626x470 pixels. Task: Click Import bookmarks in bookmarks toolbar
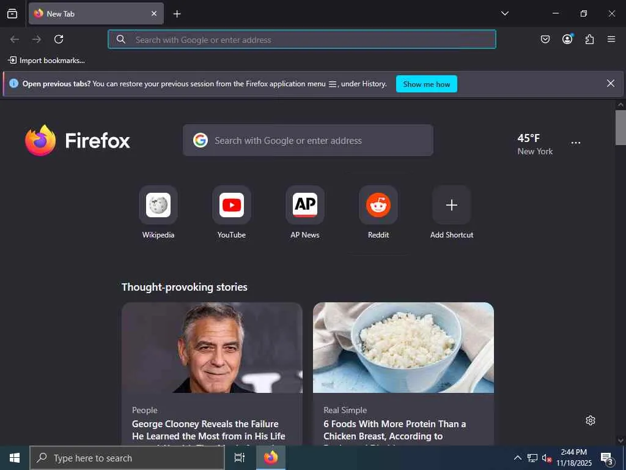point(46,61)
